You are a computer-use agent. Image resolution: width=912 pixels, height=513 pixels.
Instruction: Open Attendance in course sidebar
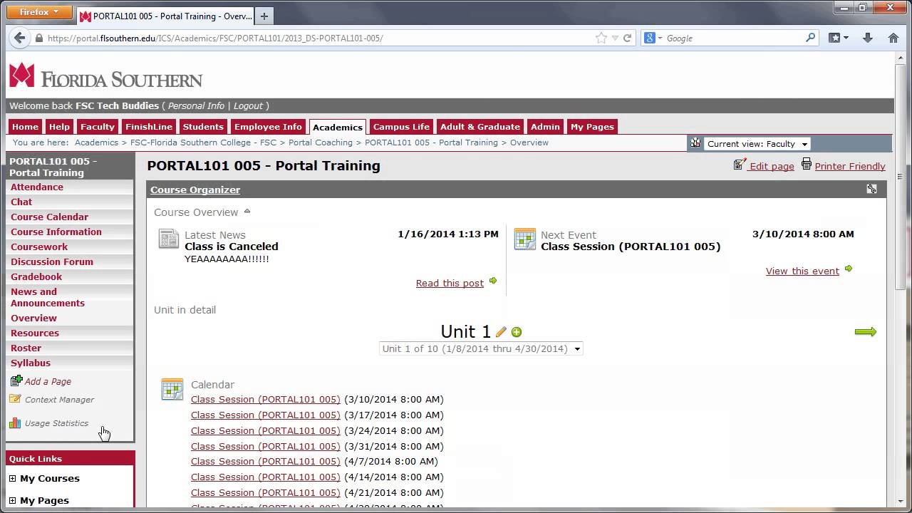(37, 187)
